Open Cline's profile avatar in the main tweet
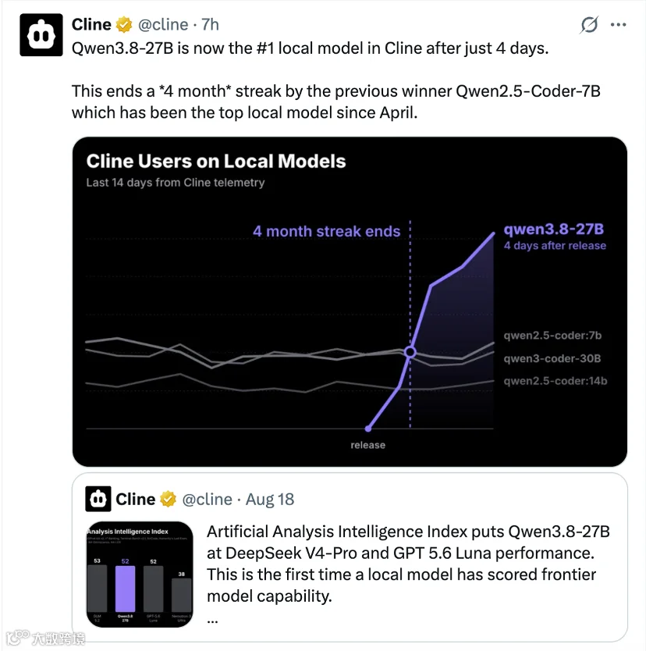 coord(41,35)
